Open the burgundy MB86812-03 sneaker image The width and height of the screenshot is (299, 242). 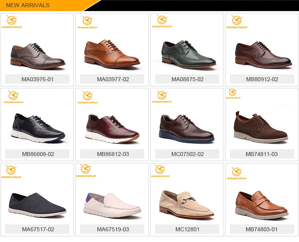pyautogui.click(x=112, y=129)
